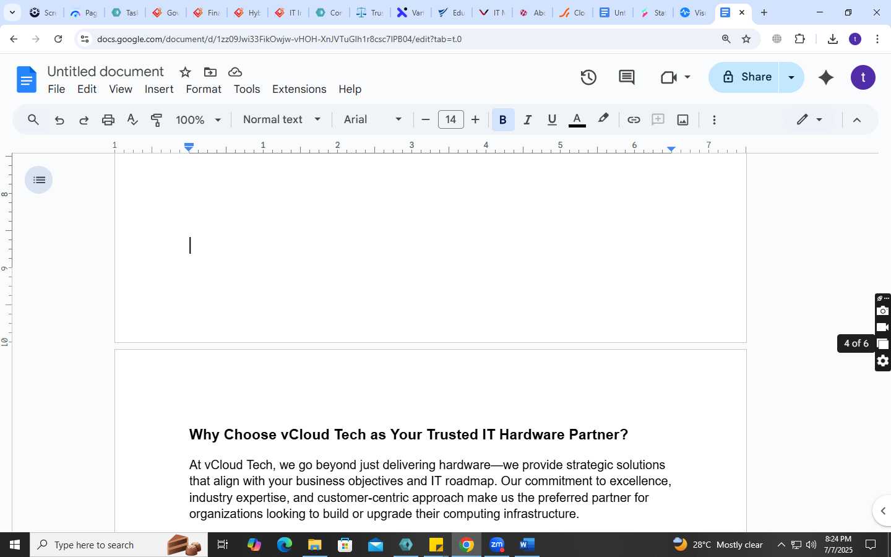This screenshot has height=557, width=891.
Task: Open File Explorer in taskbar
Action: [315, 545]
